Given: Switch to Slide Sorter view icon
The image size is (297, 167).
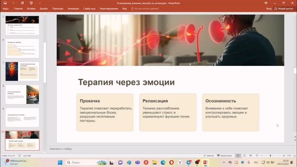Looking at the screenshot, I should click(x=245, y=156).
